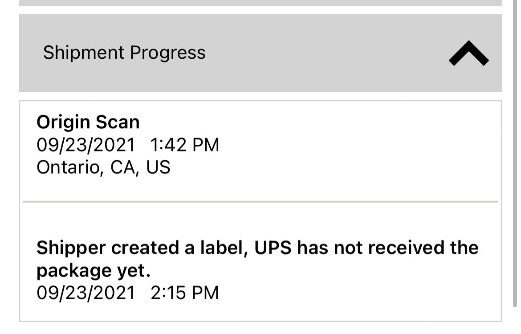Click the word UPS in the status
This screenshot has width=521, height=334.
[x=273, y=248]
